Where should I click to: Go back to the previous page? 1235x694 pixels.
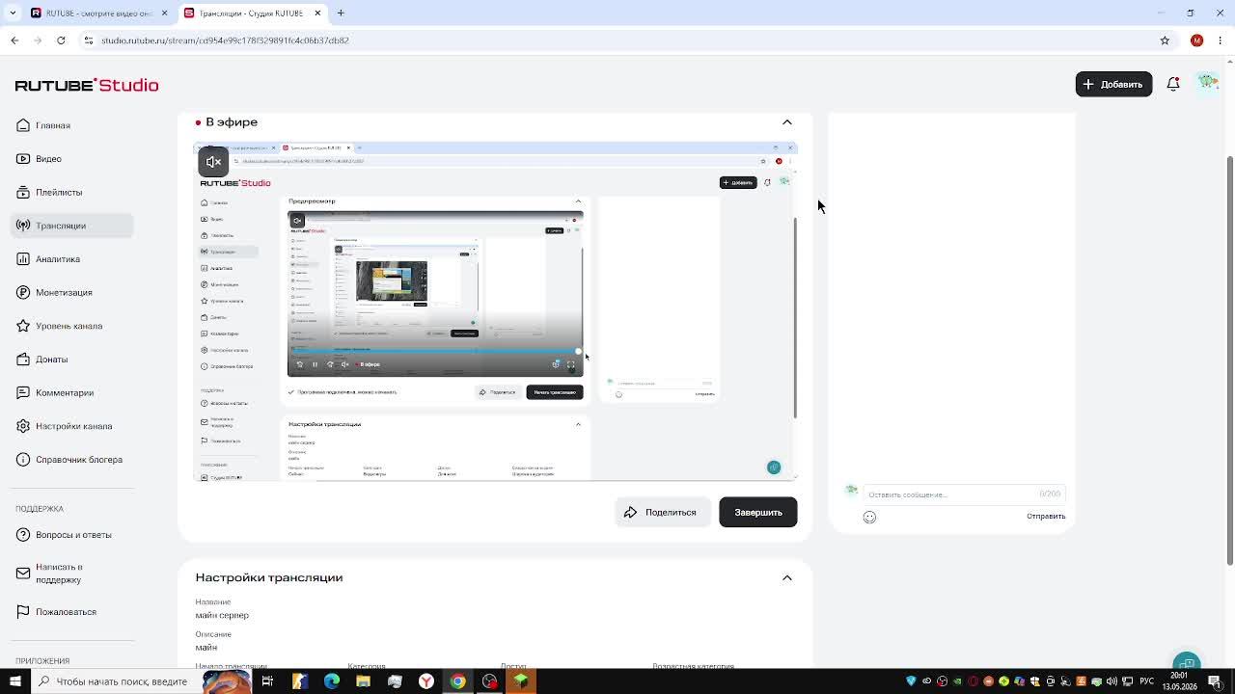pyautogui.click(x=14, y=40)
